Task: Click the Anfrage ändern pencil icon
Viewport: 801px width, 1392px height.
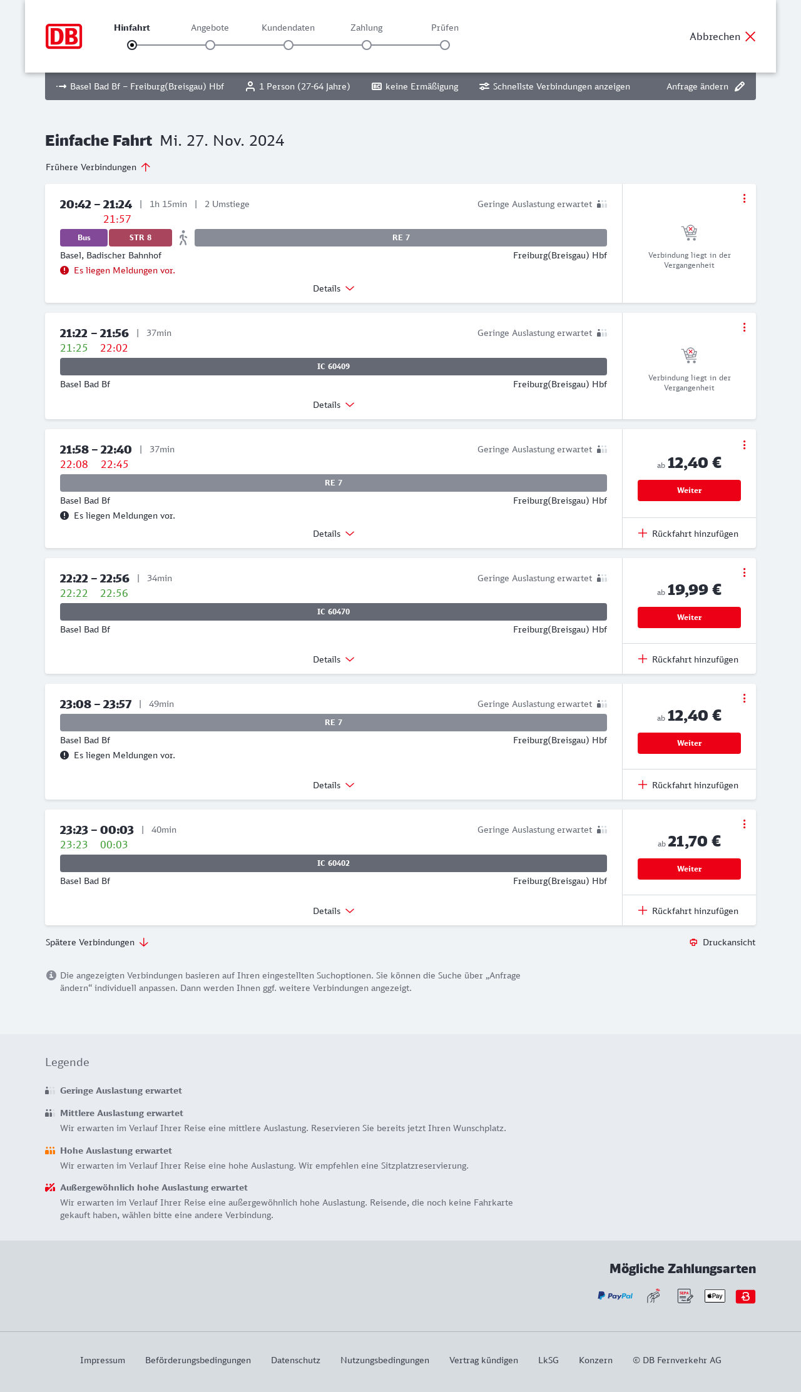Action: (740, 86)
